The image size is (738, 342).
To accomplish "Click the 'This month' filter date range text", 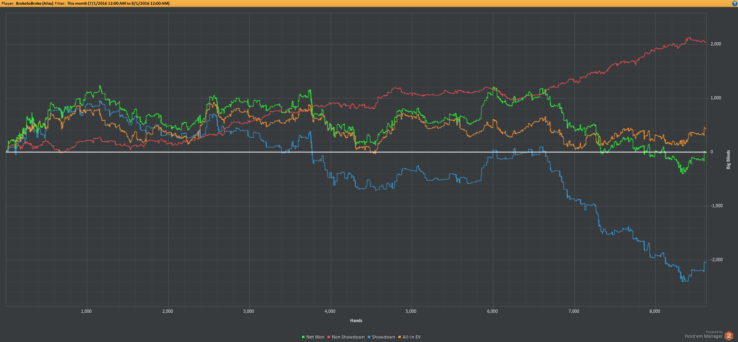I will click(x=119, y=4).
